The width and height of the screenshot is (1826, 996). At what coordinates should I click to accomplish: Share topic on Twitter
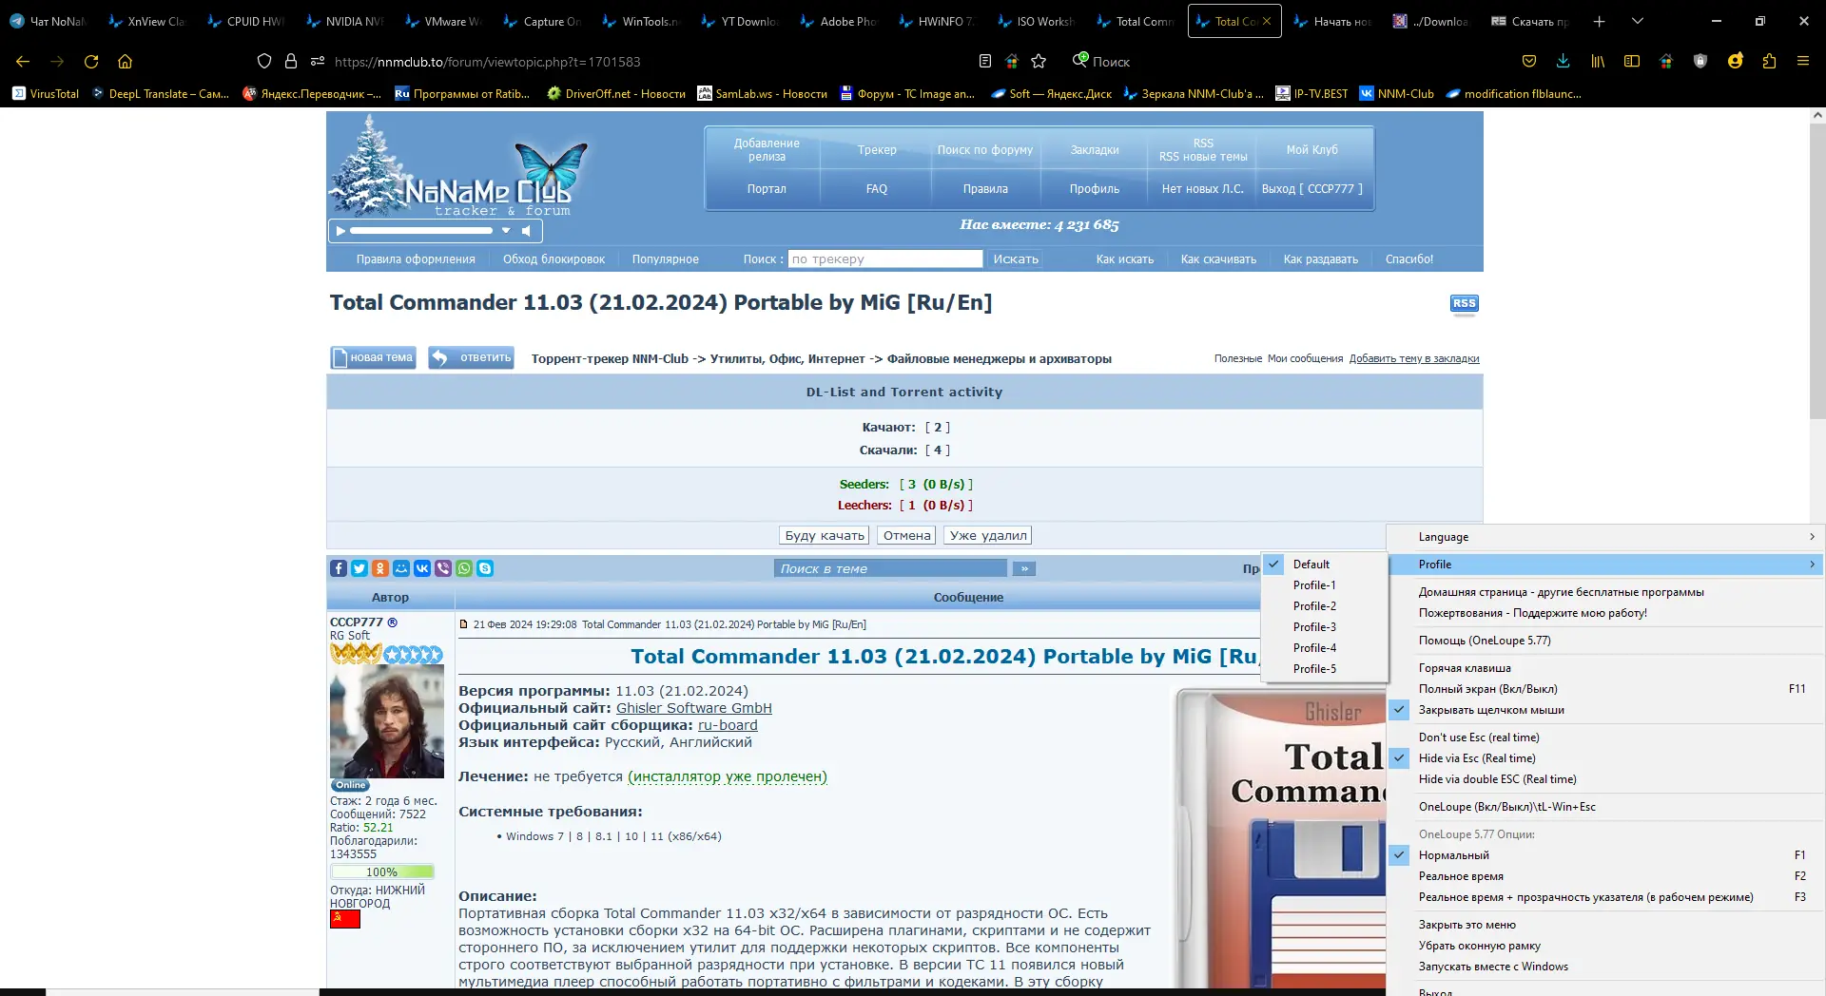(x=359, y=568)
